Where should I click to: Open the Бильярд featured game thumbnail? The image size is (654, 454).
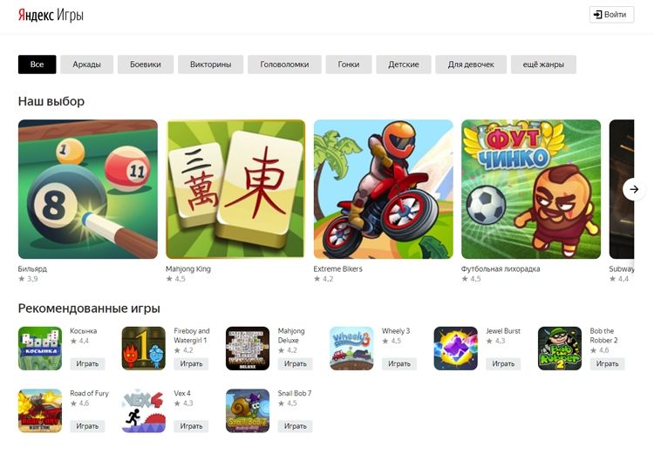[88, 189]
